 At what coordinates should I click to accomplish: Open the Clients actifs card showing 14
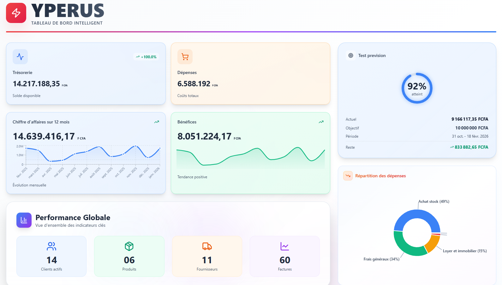pos(51,256)
